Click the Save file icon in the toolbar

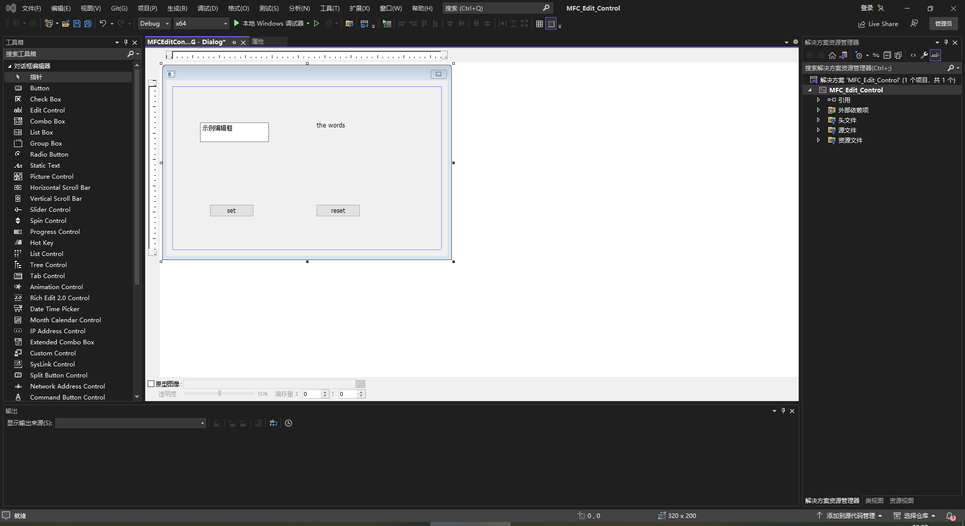tap(77, 24)
